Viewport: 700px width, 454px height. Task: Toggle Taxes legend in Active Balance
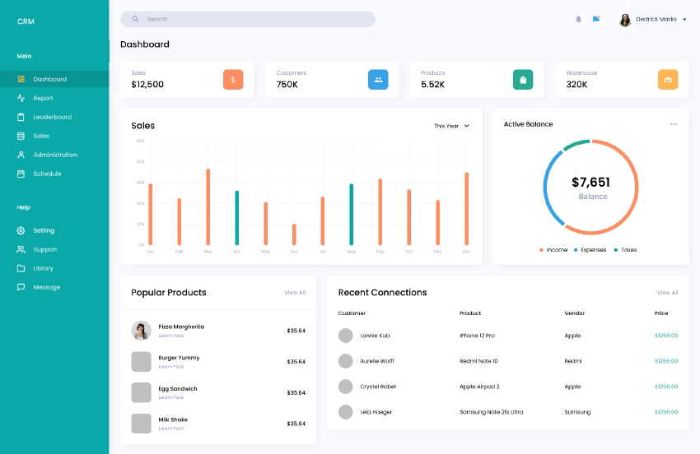625,250
